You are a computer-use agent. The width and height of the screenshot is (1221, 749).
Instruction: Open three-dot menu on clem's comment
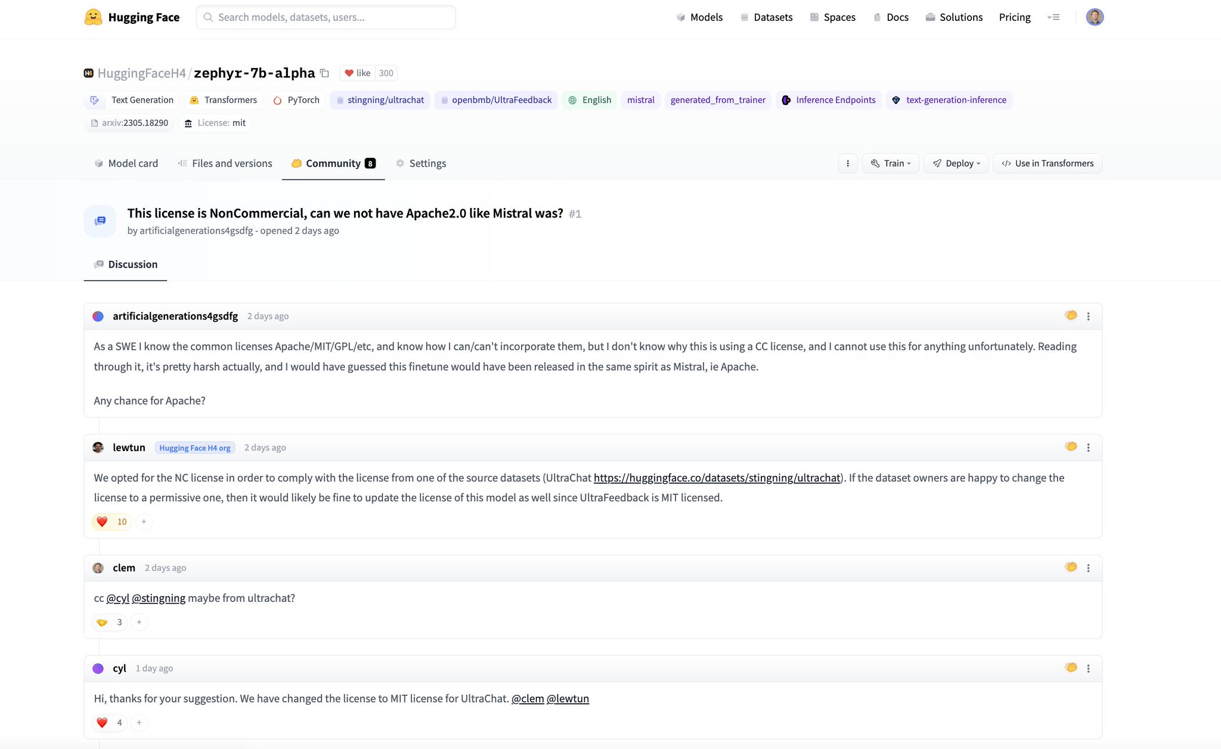1088,568
